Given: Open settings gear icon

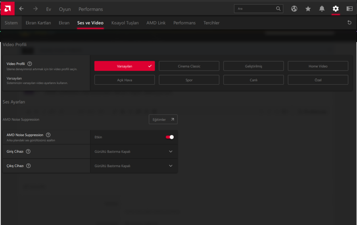Looking at the screenshot, I should [x=336, y=9].
